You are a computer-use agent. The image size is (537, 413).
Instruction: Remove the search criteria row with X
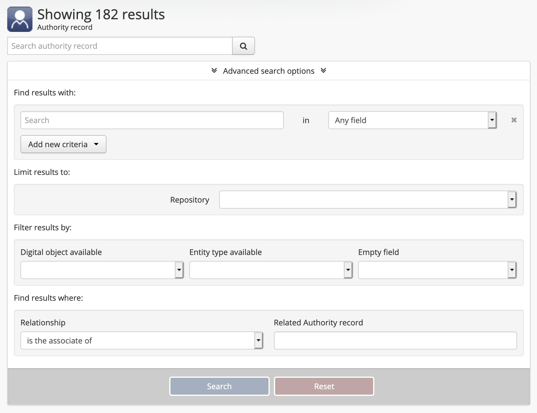514,120
